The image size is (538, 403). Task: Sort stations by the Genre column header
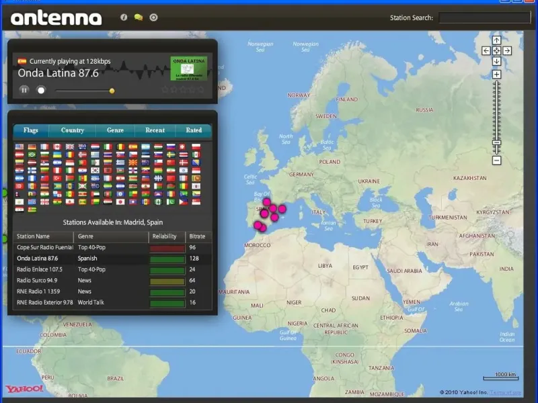point(111,236)
